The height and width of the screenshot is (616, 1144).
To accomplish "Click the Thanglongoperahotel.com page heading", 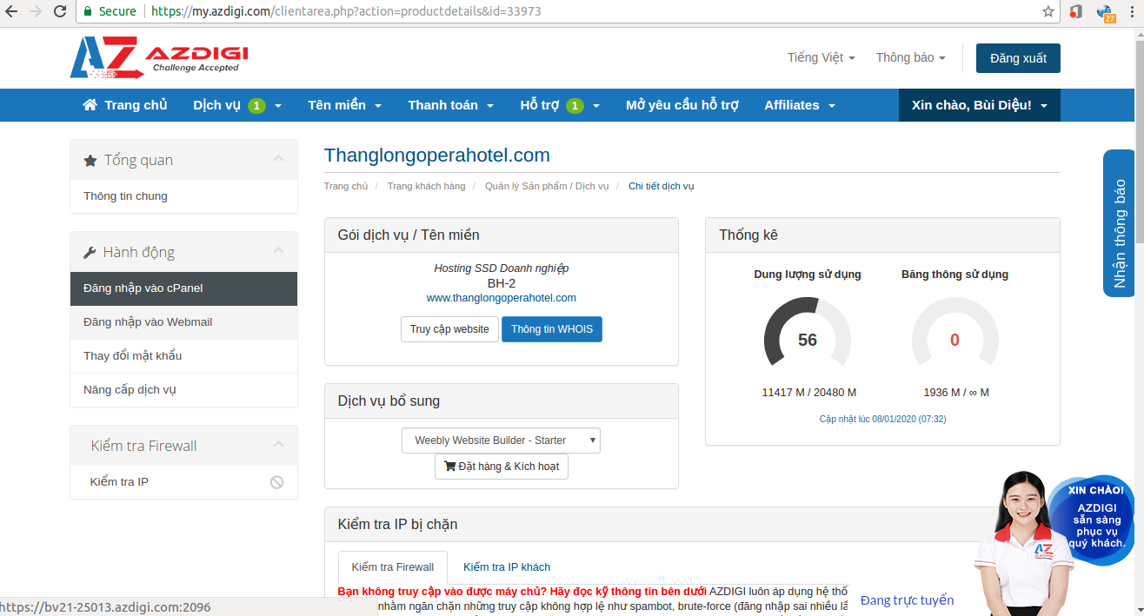I will tap(437, 156).
